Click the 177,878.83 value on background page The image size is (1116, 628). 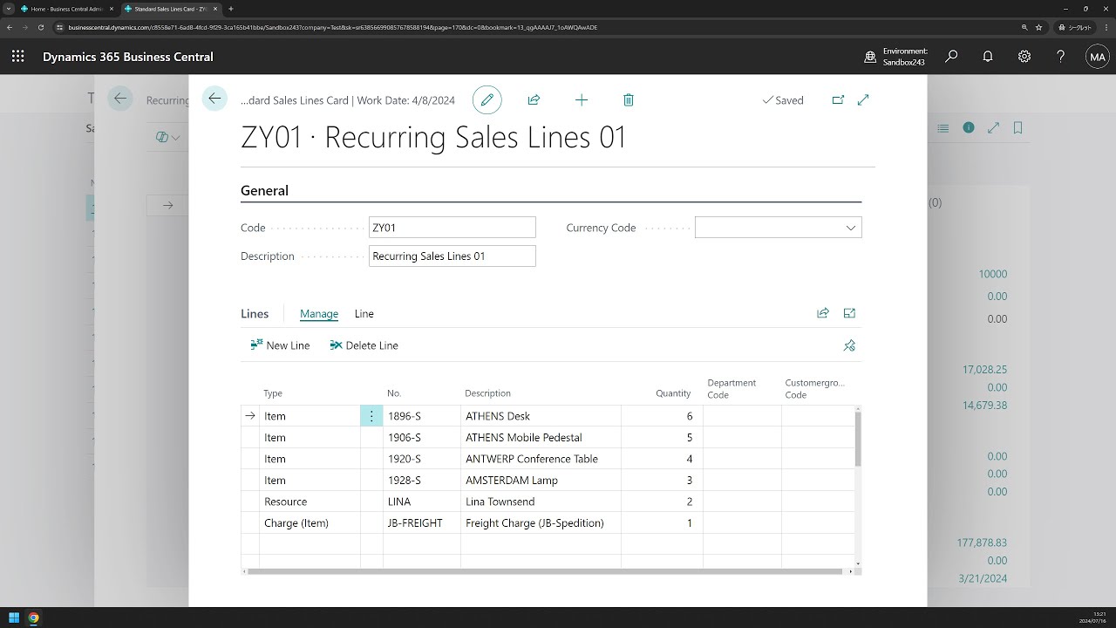click(982, 543)
